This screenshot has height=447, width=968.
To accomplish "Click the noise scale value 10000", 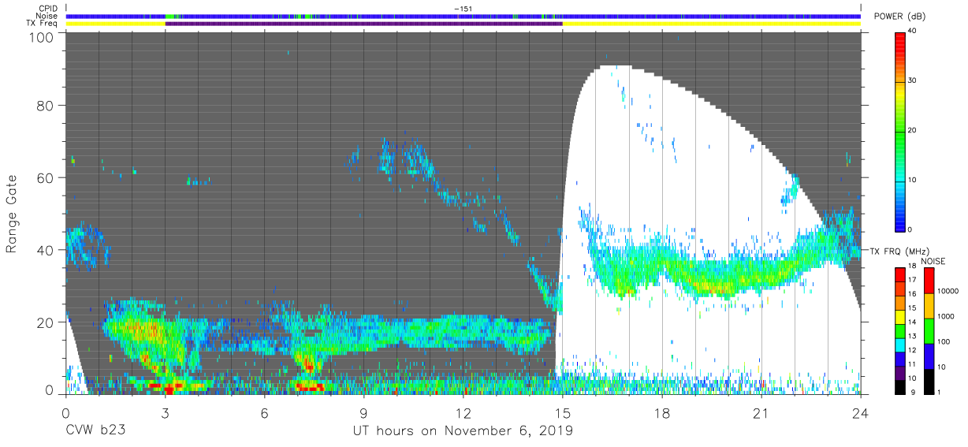I will (x=948, y=291).
